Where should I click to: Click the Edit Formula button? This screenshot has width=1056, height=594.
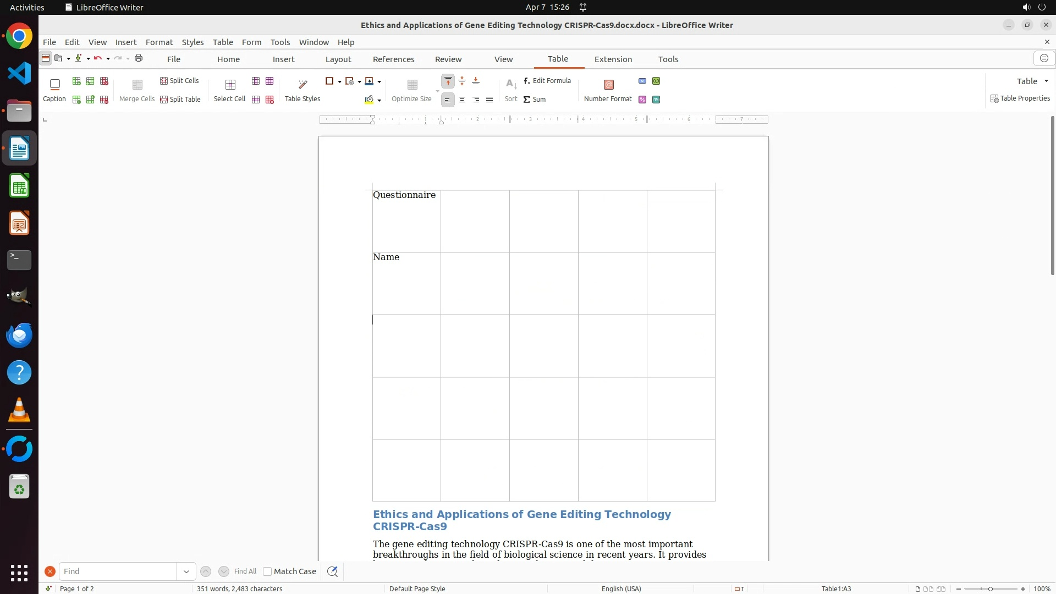(547, 81)
